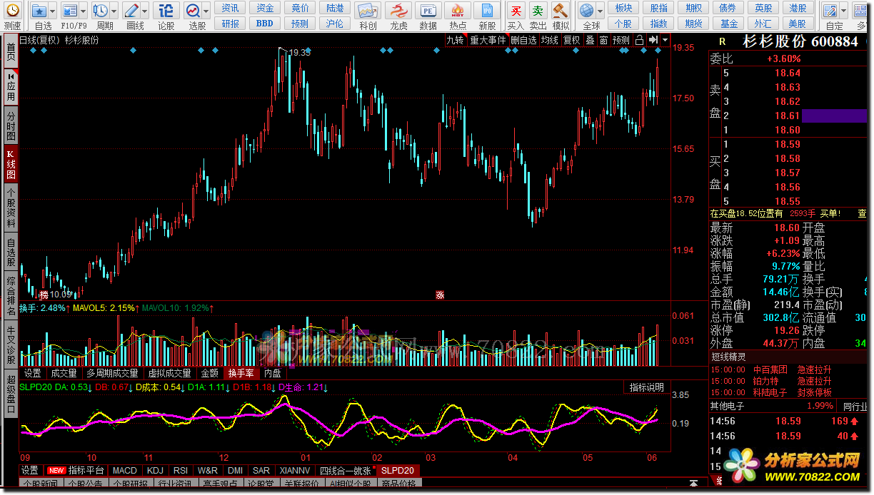Select the 周期 period clock icon
The height and width of the screenshot is (495, 874).
(101, 11)
